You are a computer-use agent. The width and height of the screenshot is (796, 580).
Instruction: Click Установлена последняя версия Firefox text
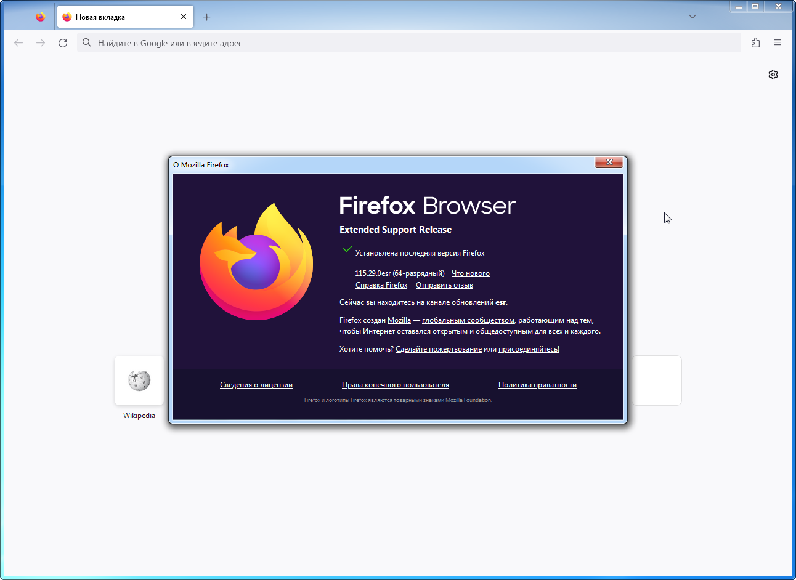[420, 253]
